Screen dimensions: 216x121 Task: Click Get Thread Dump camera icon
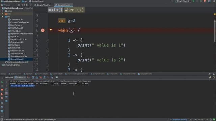2,103
